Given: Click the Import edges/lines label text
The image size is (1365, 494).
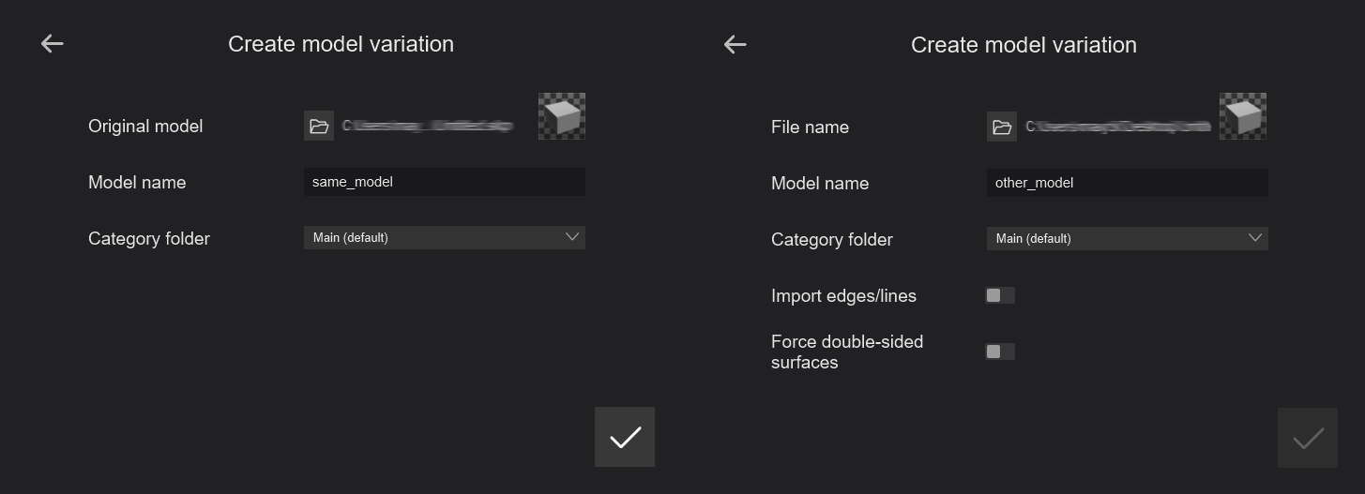Looking at the screenshot, I should [843, 296].
